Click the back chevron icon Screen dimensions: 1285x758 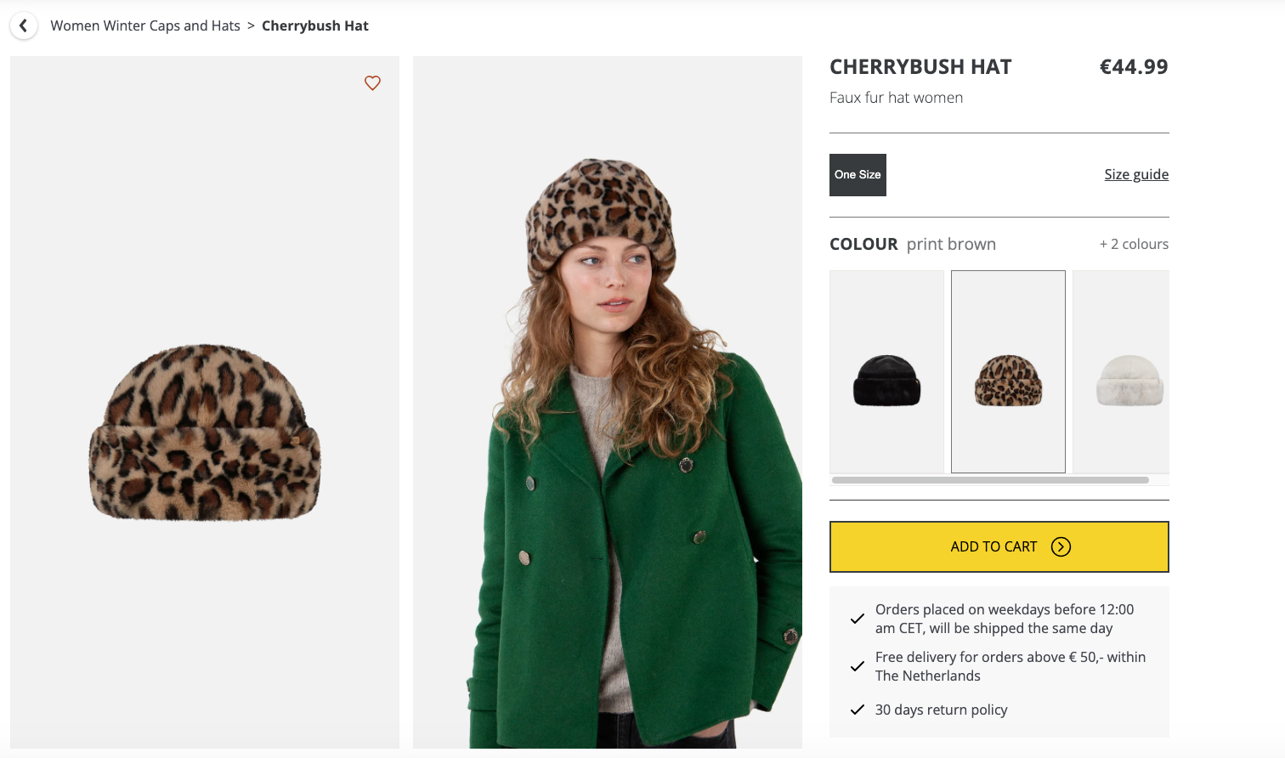point(24,26)
